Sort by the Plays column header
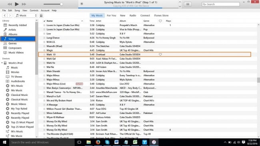Viewport: 260px width, 146px height. (168, 21)
